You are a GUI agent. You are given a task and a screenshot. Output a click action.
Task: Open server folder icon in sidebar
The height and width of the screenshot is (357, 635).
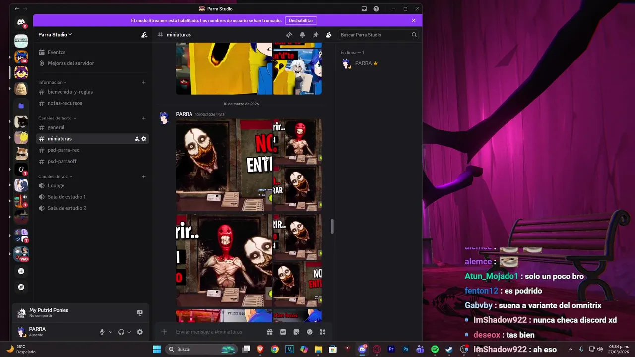pyautogui.click(x=21, y=106)
